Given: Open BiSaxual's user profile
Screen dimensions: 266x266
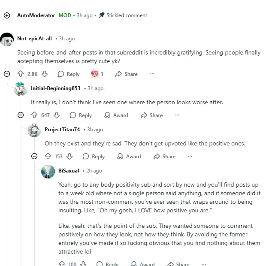Looking at the screenshot, I should pyautogui.click(x=69, y=170).
